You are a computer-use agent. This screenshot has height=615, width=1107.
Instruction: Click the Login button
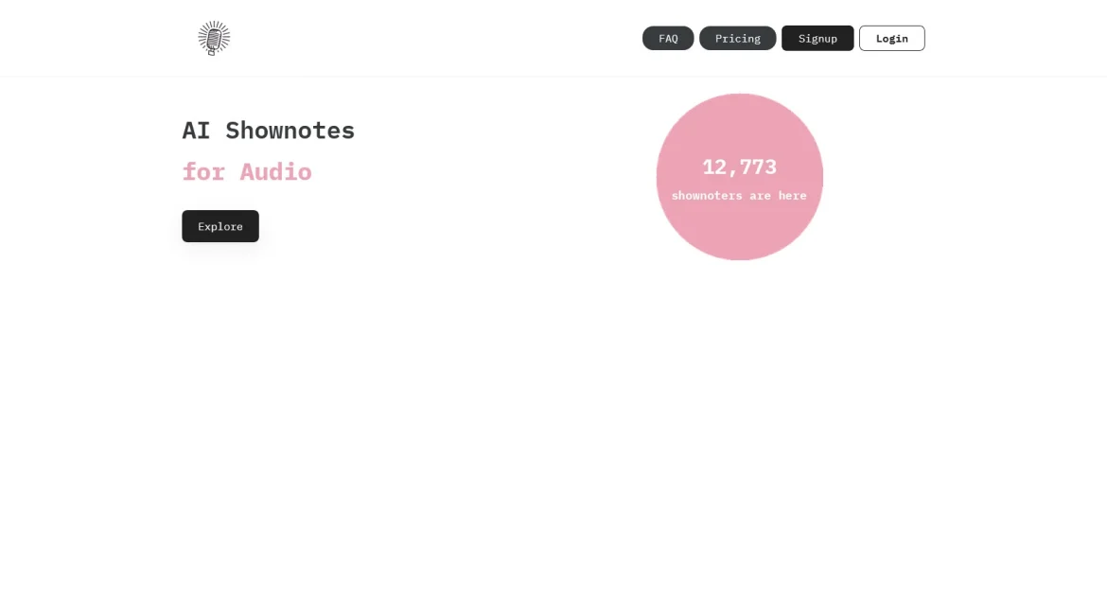891,38
